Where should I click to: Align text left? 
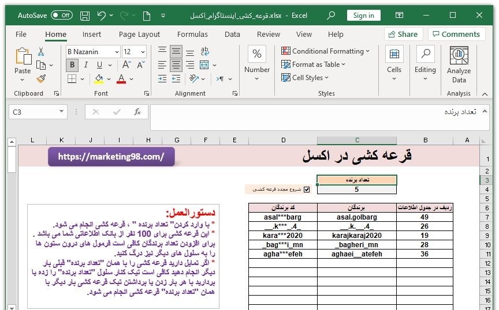(x=162, y=65)
